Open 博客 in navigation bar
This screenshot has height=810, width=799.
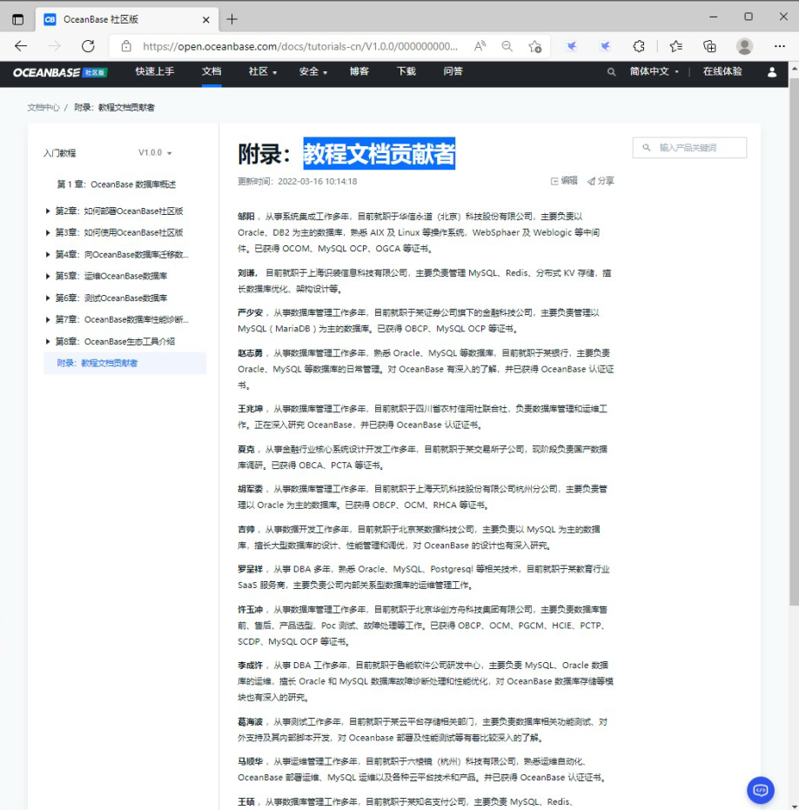pyautogui.click(x=359, y=71)
